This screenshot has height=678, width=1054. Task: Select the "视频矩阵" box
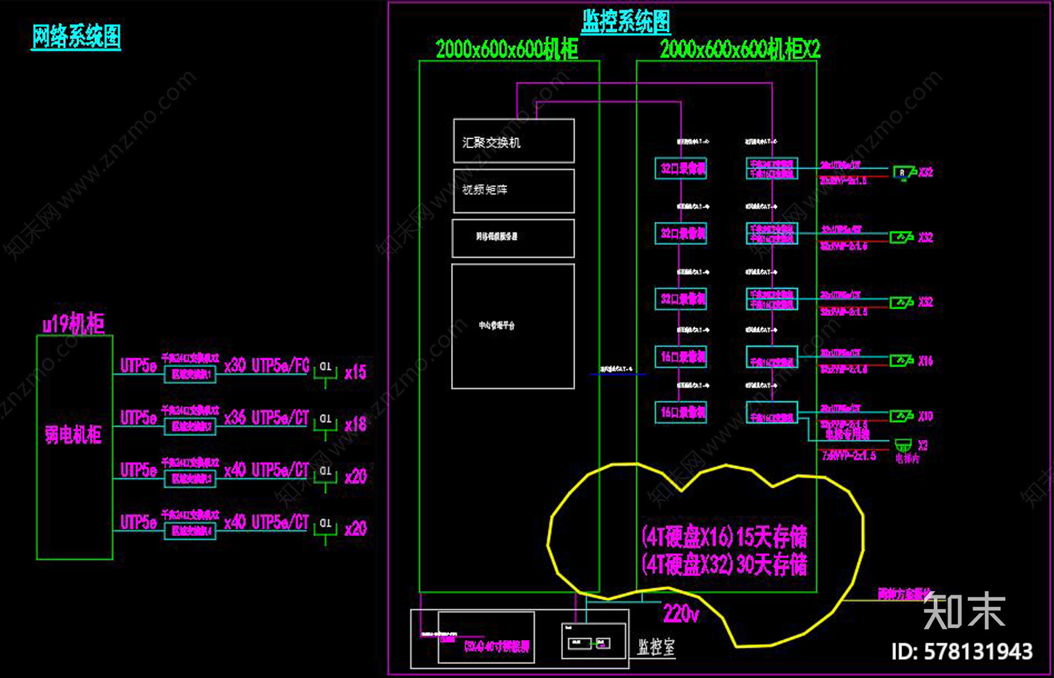(514, 191)
